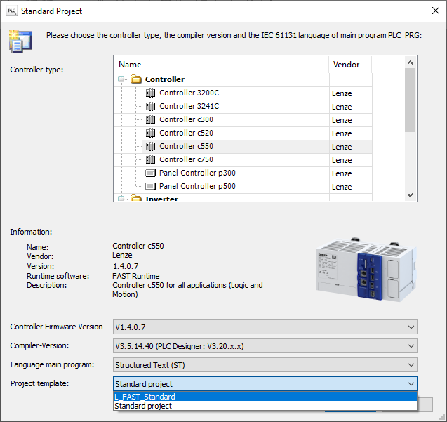
Task: Click the Controller c300 device icon
Action: [150, 119]
